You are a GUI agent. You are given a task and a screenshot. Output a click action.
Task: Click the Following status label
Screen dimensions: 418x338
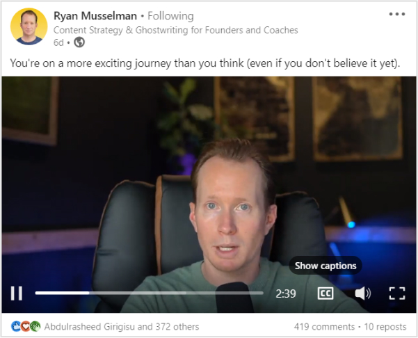pyautogui.click(x=170, y=16)
